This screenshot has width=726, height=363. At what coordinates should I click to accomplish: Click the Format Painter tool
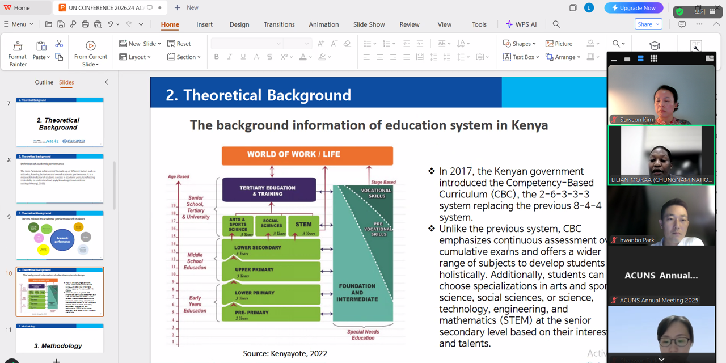pyautogui.click(x=18, y=53)
